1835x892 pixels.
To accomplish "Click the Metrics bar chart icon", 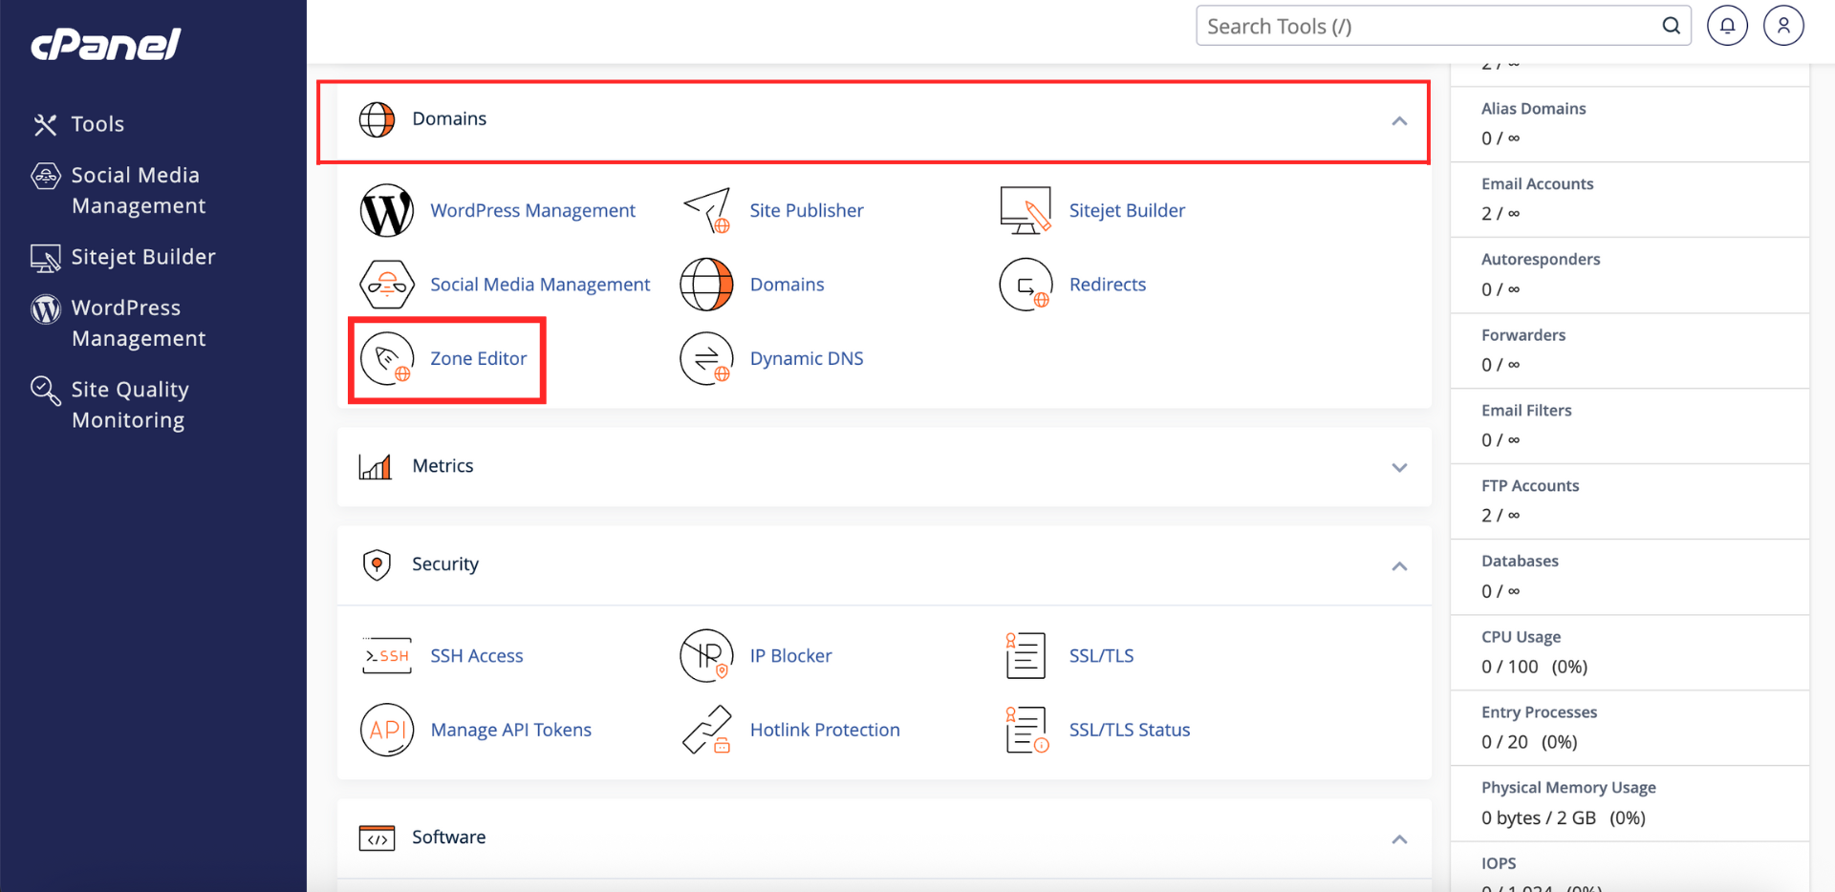I will coord(376,467).
